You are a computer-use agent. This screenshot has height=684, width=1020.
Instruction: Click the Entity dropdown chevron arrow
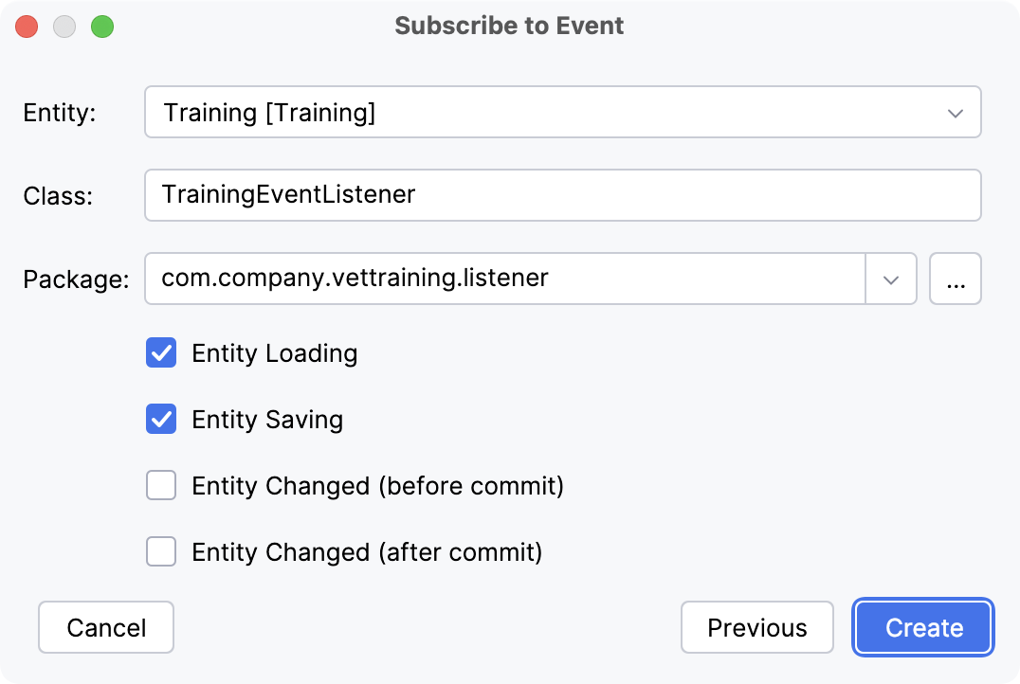tap(955, 113)
